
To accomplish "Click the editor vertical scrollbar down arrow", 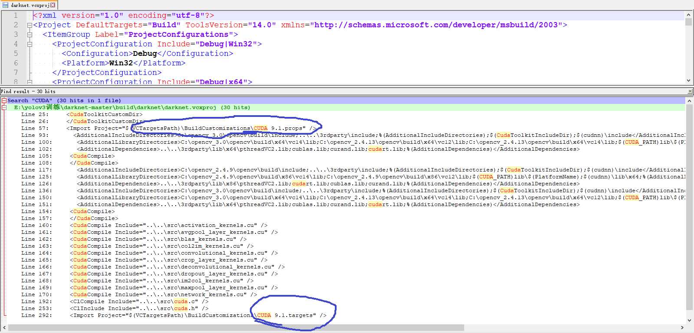I will pyautogui.click(x=688, y=81).
